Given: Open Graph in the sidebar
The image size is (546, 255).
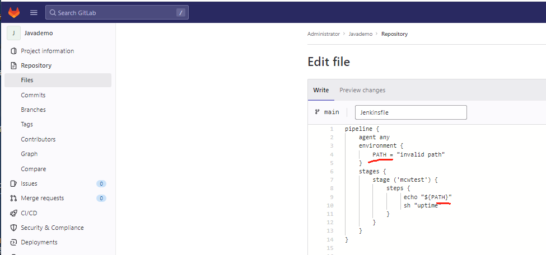Looking at the screenshot, I should (x=29, y=154).
